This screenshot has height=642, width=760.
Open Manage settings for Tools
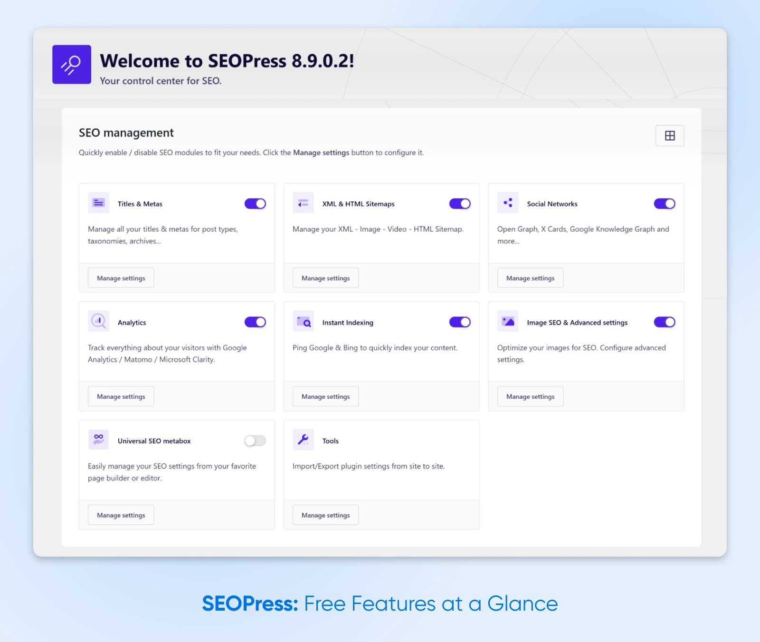[x=325, y=515]
